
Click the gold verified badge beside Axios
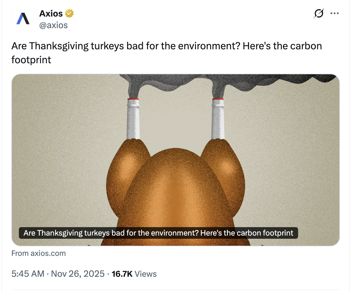click(69, 13)
